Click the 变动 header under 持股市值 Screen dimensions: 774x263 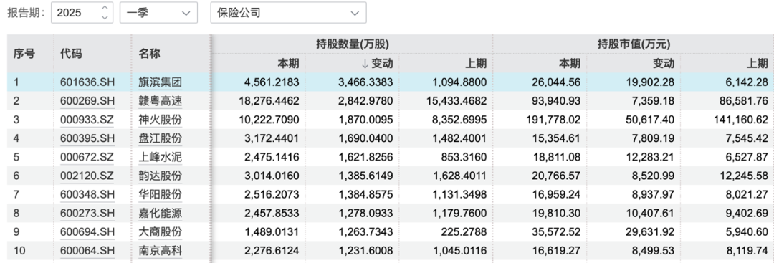[x=664, y=63]
